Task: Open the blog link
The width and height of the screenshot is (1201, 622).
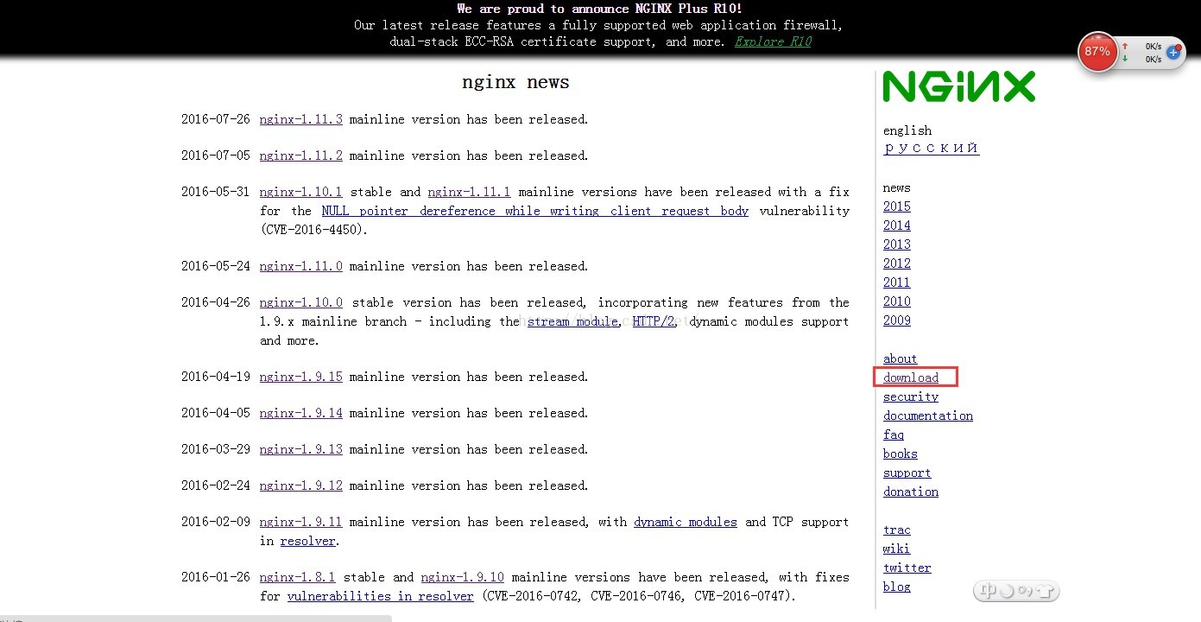Action: [897, 587]
